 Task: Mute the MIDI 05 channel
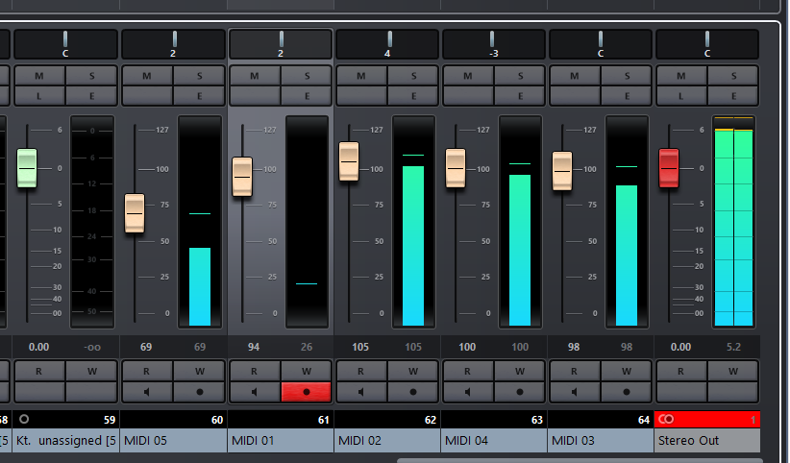click(x=147, y=76)
